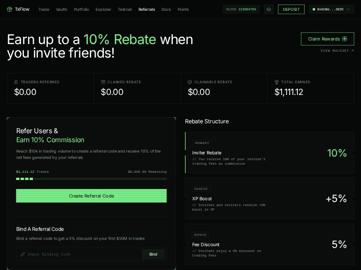Click the trading volume progress bar

(91, 179)
